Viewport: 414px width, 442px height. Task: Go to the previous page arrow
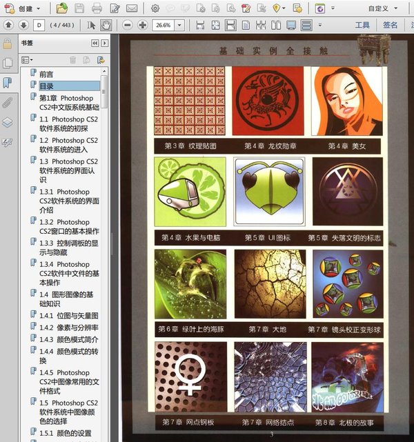pyautogui.click(x=8, y=25)
